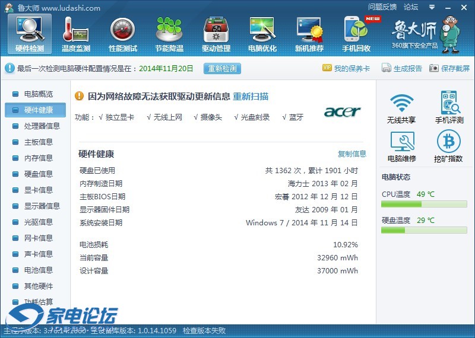Click the 复制信息 copy info link
The width and height of the screenshot is (475, 338).
coord(352,154)
